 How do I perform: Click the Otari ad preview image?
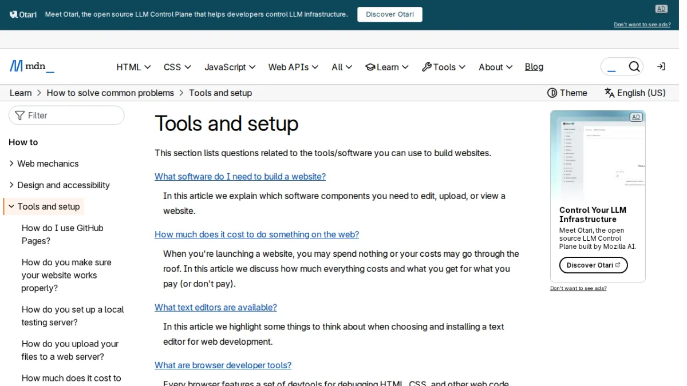pyautogui.click(x=598, y=155)
